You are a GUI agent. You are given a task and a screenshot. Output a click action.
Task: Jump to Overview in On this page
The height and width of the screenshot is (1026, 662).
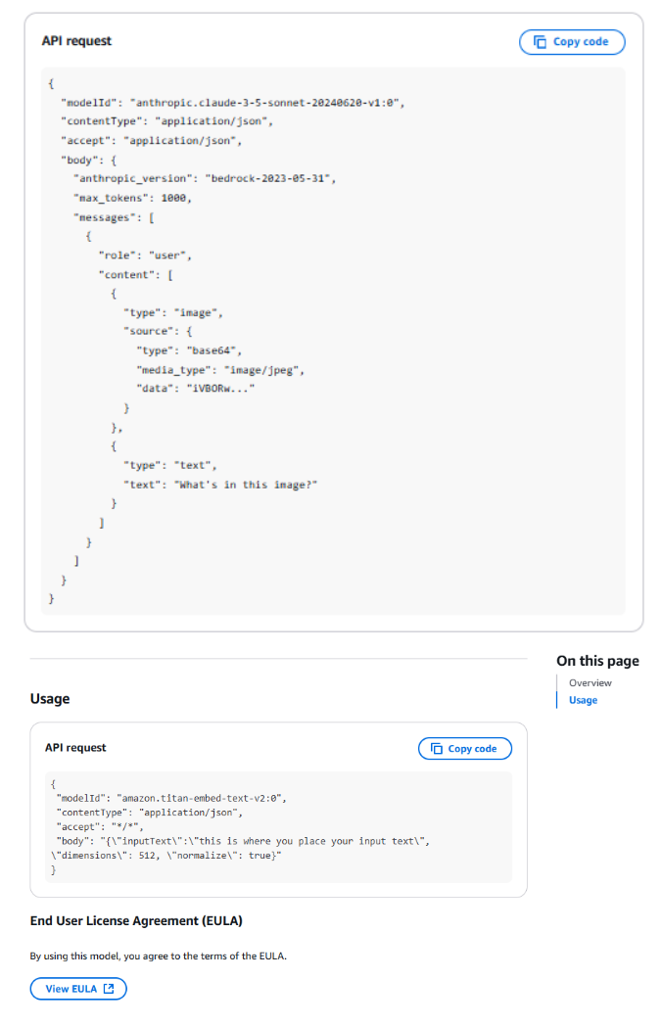[590, 682]
